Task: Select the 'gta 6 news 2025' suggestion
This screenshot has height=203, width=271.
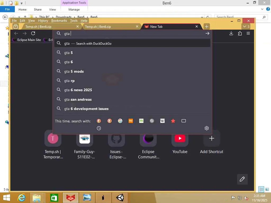Action: tap(132, 90)
